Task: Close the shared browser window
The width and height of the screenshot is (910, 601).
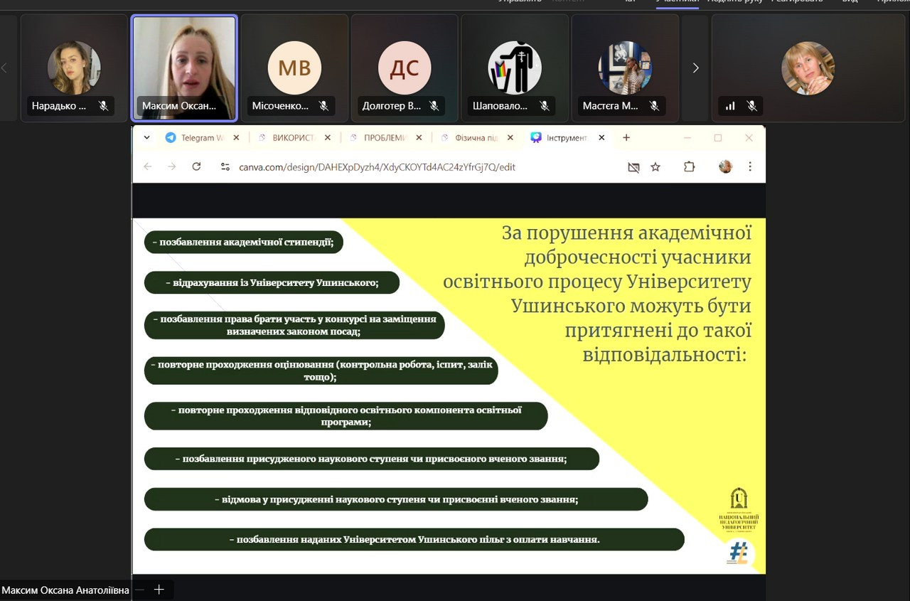Action: pyautogui.click(x=749, y=138)
